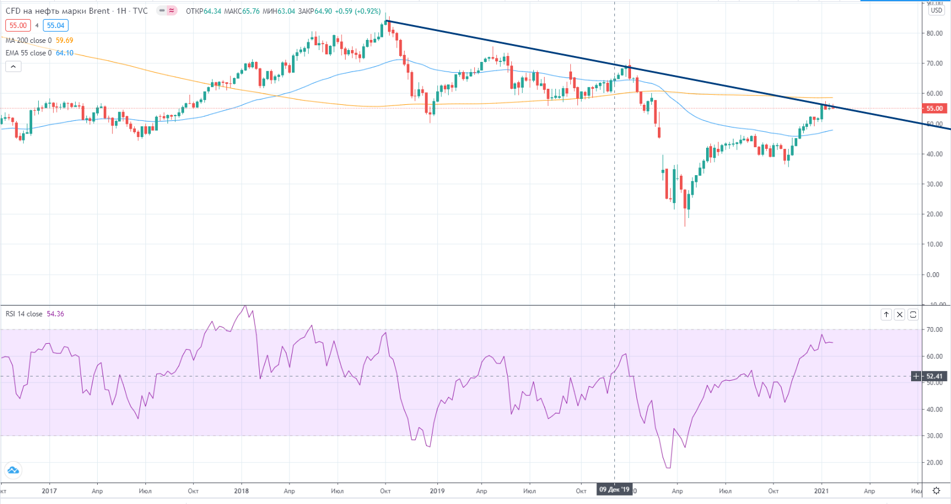Screen dimensions: 951x504
Task: Click the gray dash status icon
Action: [161, 11]
